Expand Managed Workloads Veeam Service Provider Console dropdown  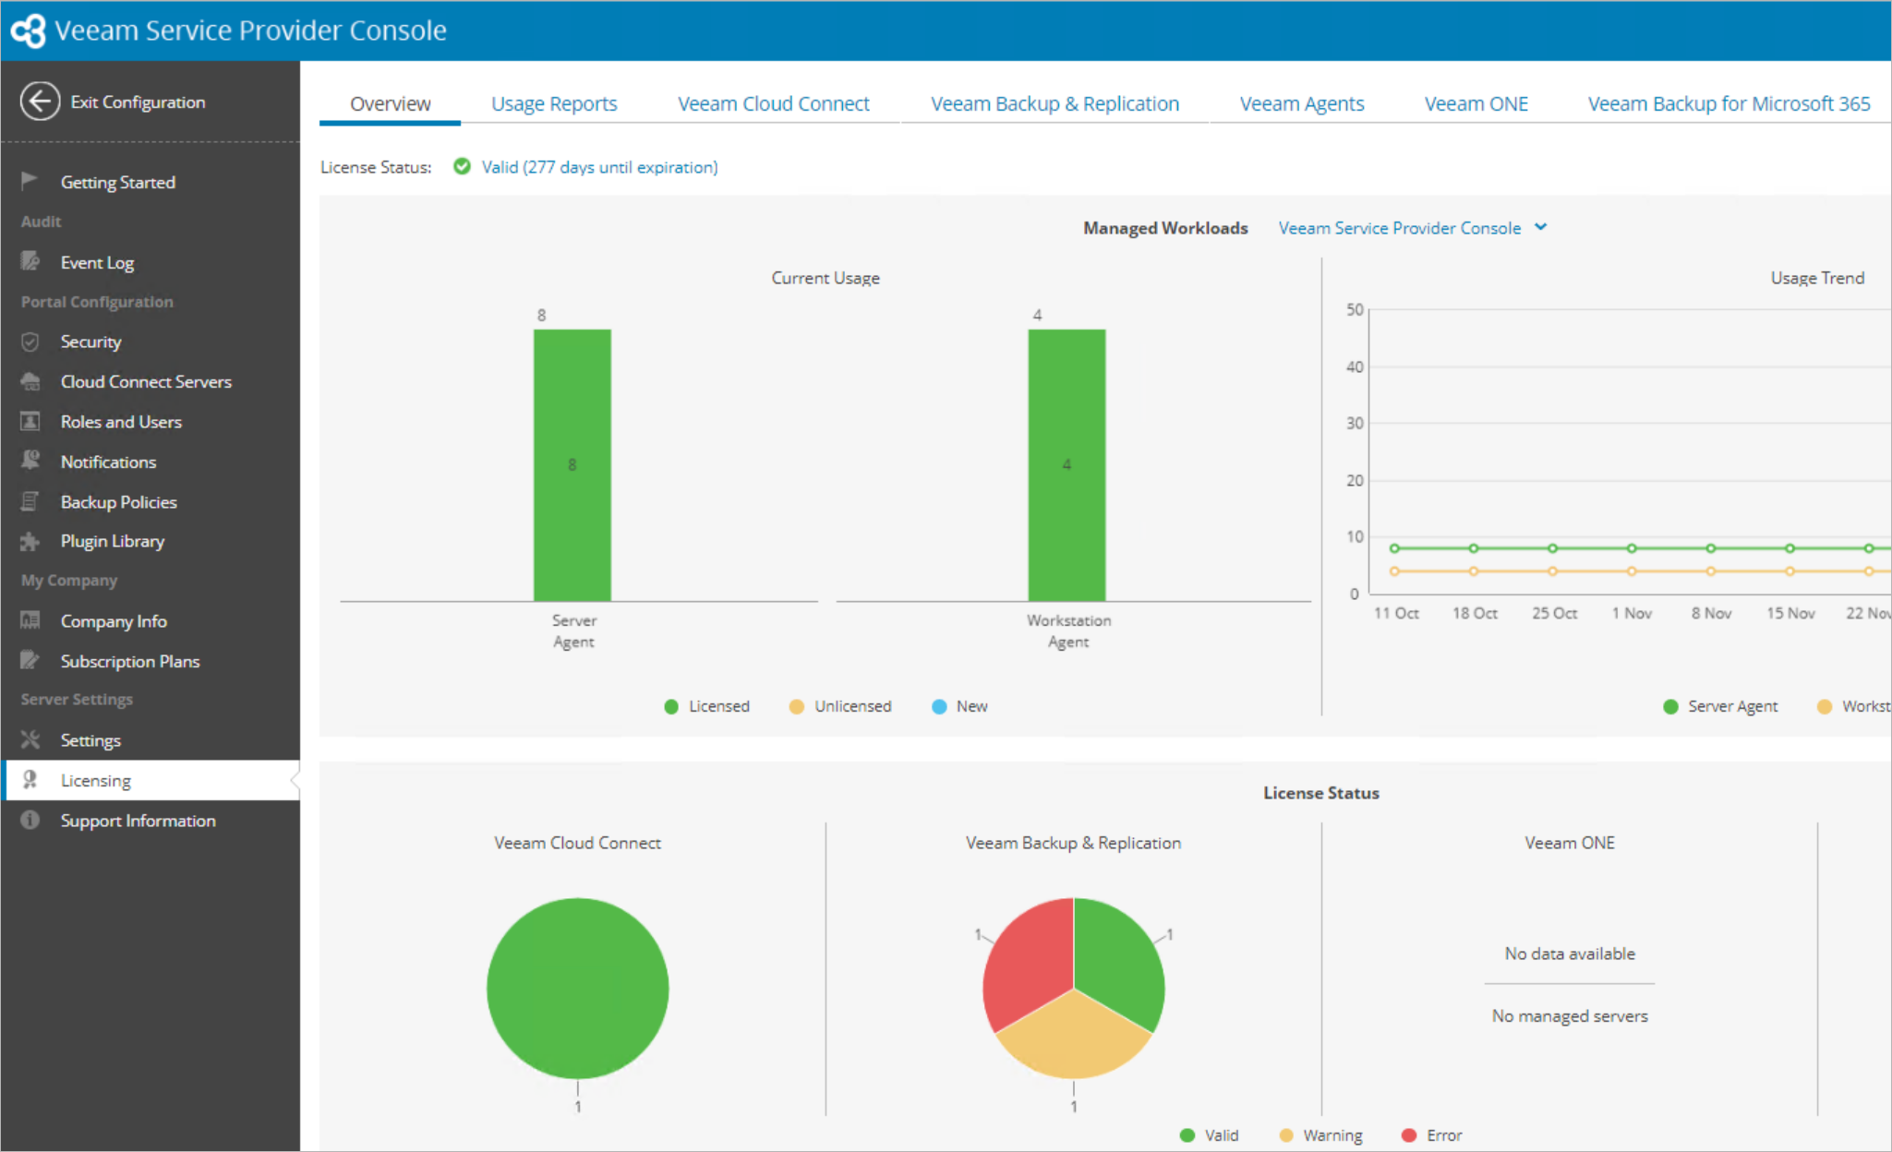(1412, 228)
